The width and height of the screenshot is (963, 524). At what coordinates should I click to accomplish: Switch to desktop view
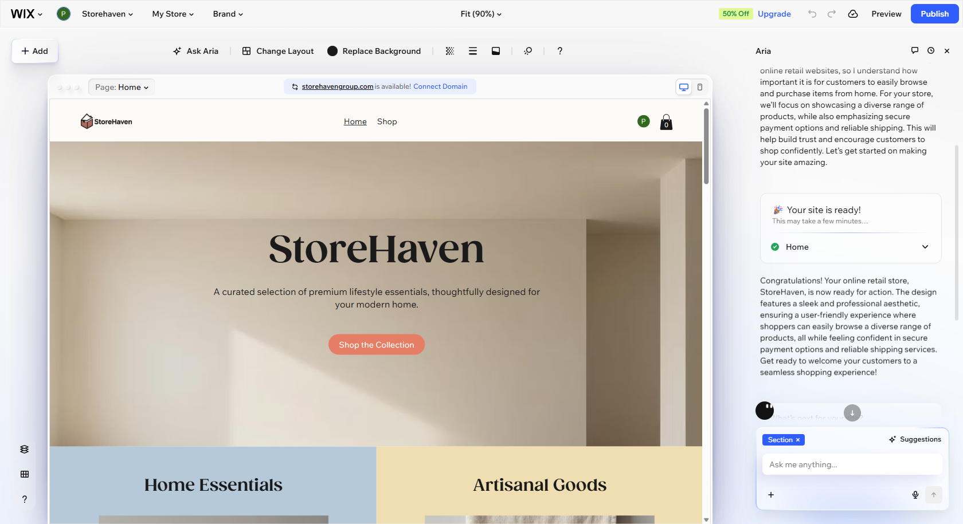tap(684, 87)
